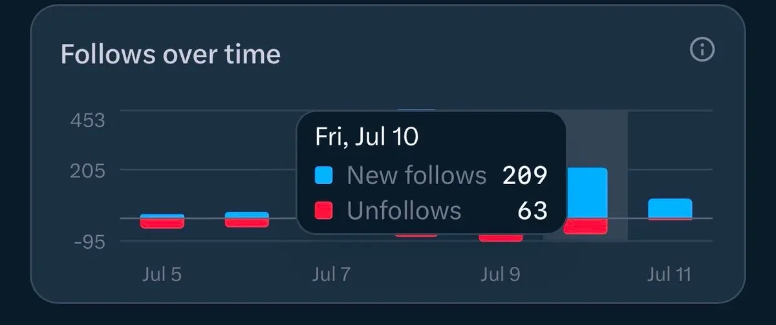Click the Fri, Jul 10 tooltip title
776x325 pixels.
point(367,137)
